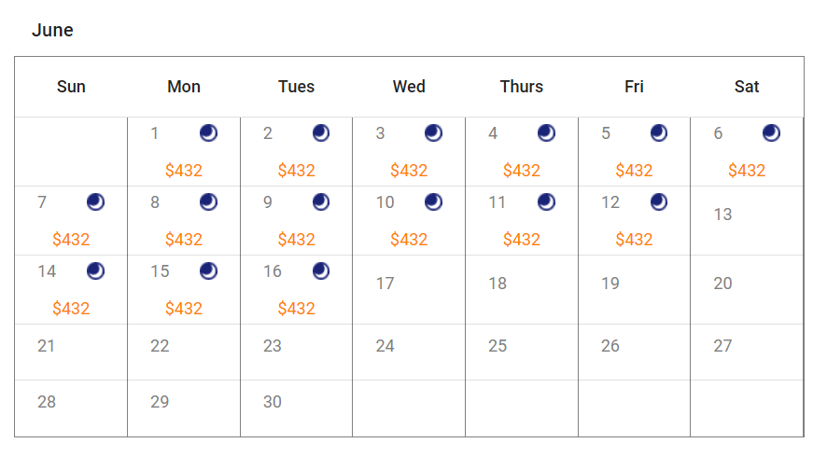Click the moon icon on June 12
The width and height of the screenshot is (813, 457).
[659, 202]
